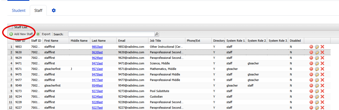Click the red X icon for user 9228
The width and height of the screenshot is (339, 110).
tap(322, 102)
